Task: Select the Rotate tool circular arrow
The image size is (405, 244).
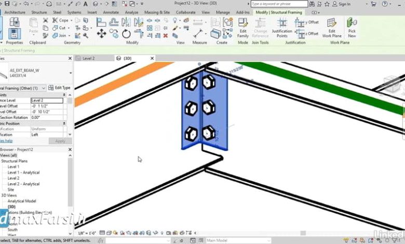Action: (126, 34)
